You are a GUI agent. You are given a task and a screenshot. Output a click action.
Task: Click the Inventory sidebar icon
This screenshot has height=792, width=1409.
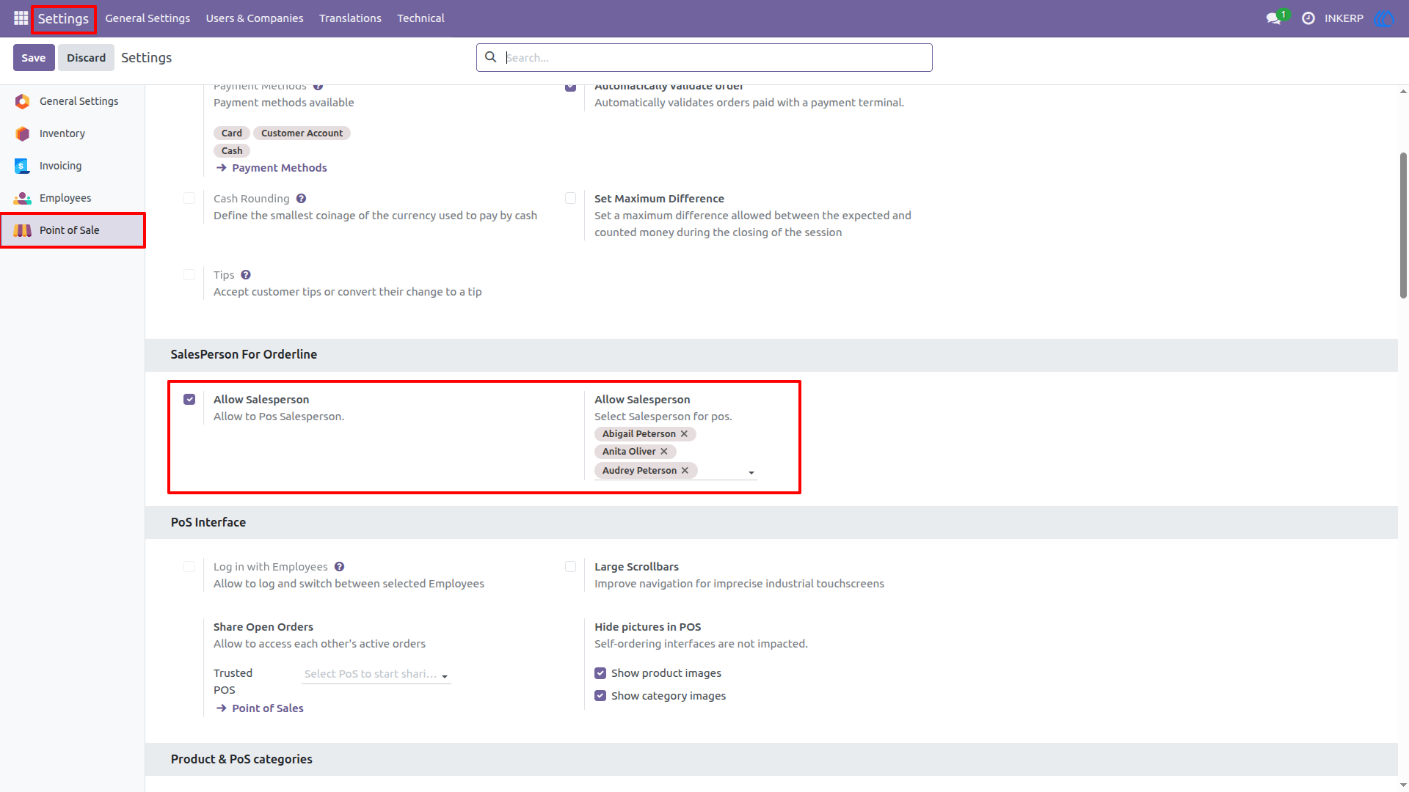tap(23, 133)
